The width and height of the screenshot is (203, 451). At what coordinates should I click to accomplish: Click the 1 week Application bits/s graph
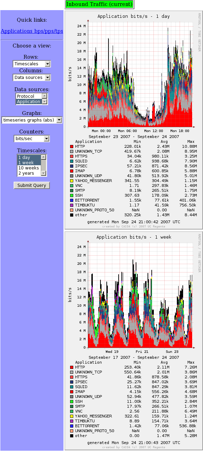[133, 341]
